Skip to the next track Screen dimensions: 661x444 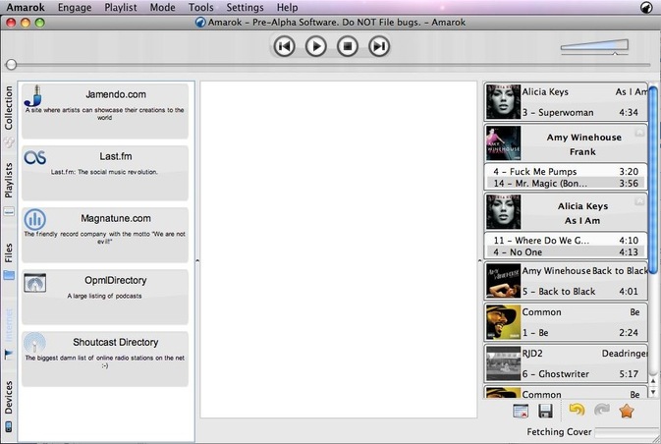point(379,45)
